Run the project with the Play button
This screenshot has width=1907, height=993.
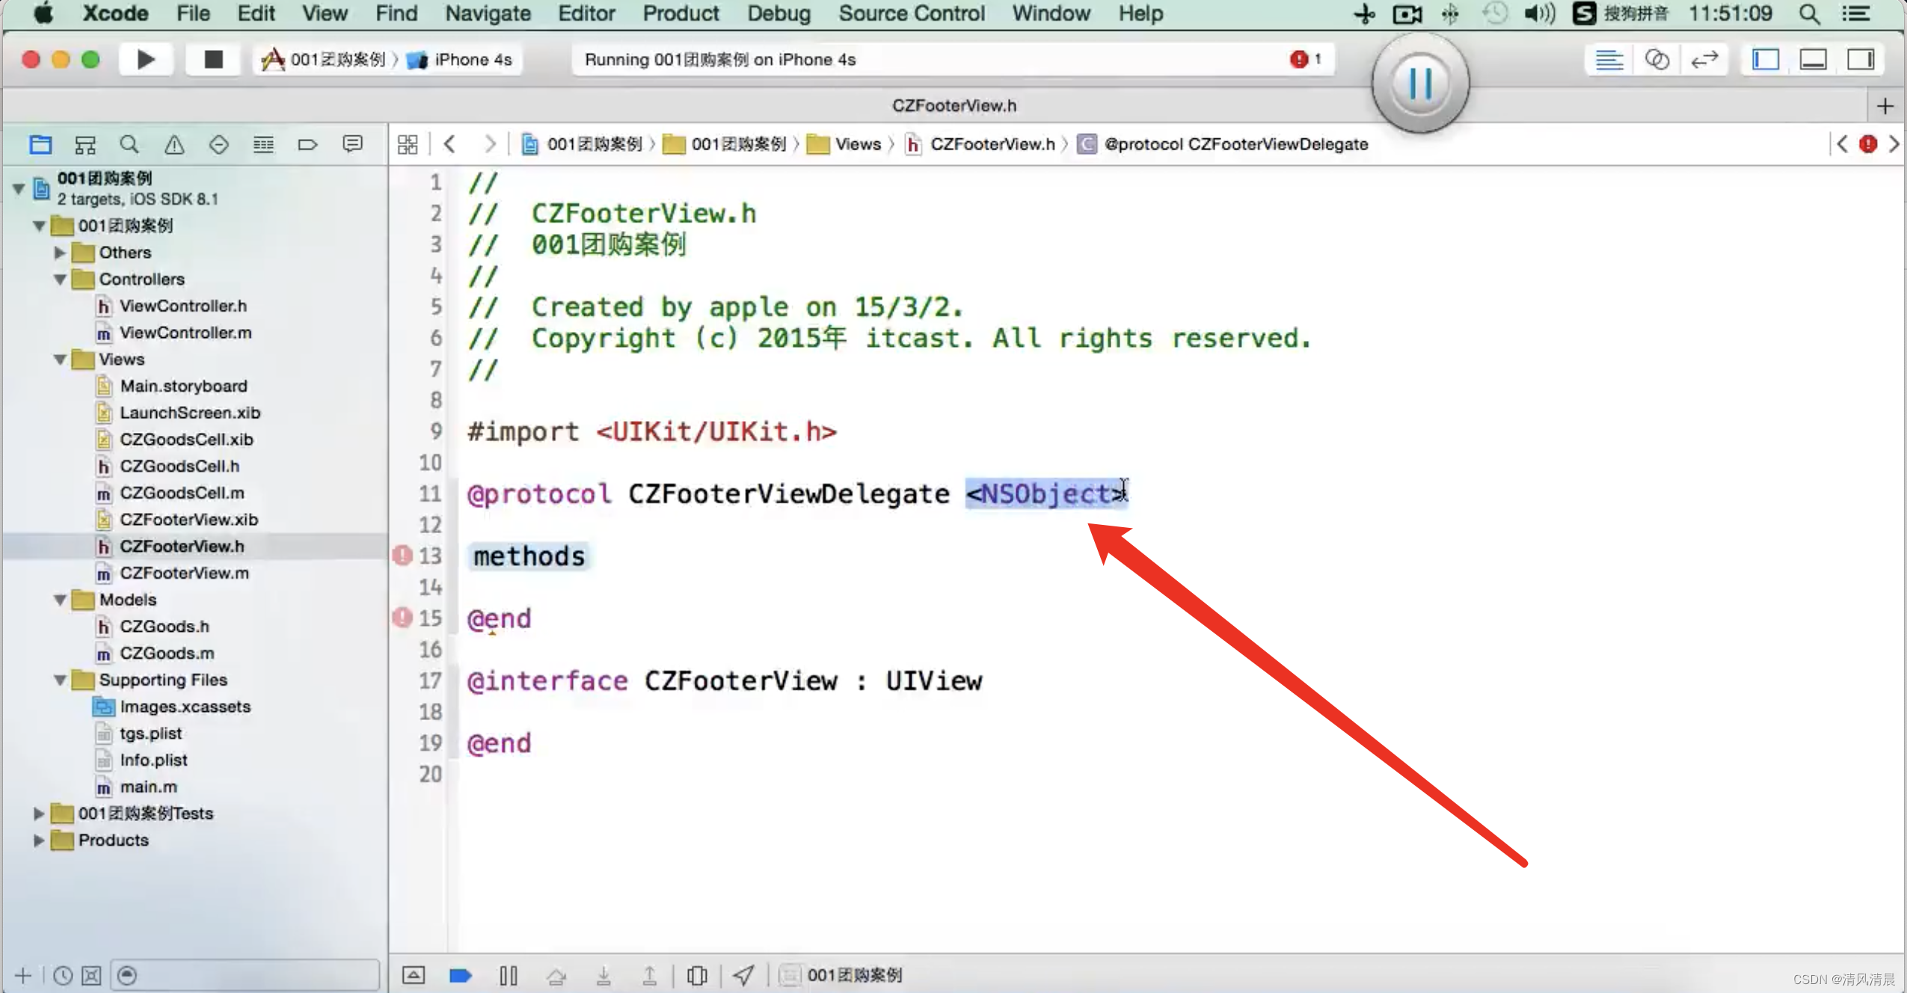tap(146, 59)
